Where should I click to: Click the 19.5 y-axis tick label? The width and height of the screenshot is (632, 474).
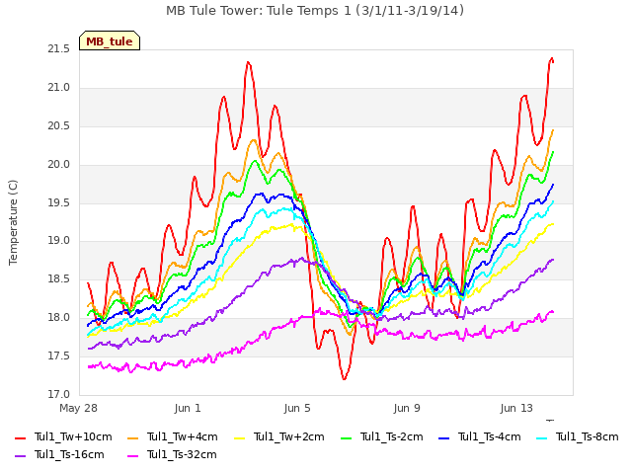coord(59,203)
